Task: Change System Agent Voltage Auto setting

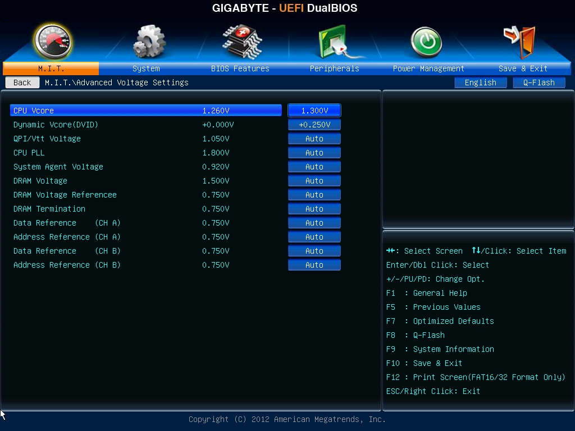Action: coord(314,167)
